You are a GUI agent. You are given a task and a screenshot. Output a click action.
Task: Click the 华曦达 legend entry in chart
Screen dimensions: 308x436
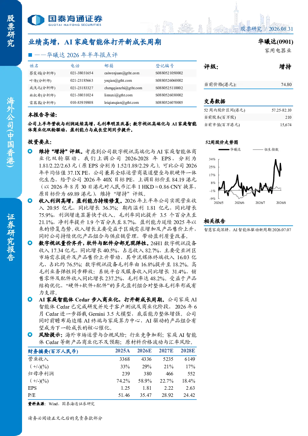[230, 149]
